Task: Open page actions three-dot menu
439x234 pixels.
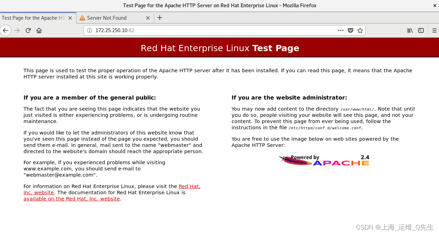Action: (x=341, y=30)
